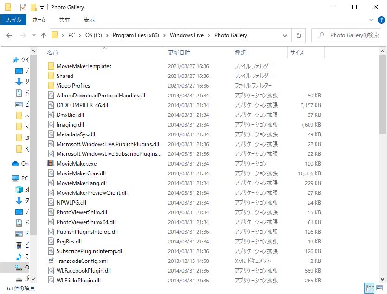Click the TranscodeConfig.xml file icon
Image resolution: width=387 pixels, height=294 pixels.
(x=51, y=261)
